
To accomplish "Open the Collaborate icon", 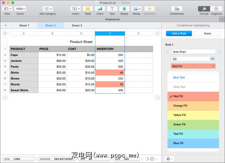I will [x=177, y=9].
